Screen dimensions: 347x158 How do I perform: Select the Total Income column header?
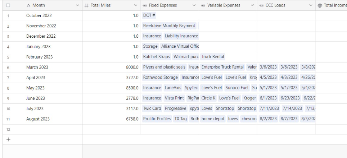pos(331,5)
